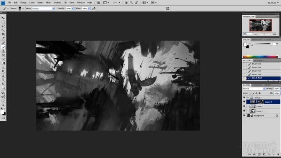281x158 pixels.
Task: Select the Crop tool
Action: point(3,35)
